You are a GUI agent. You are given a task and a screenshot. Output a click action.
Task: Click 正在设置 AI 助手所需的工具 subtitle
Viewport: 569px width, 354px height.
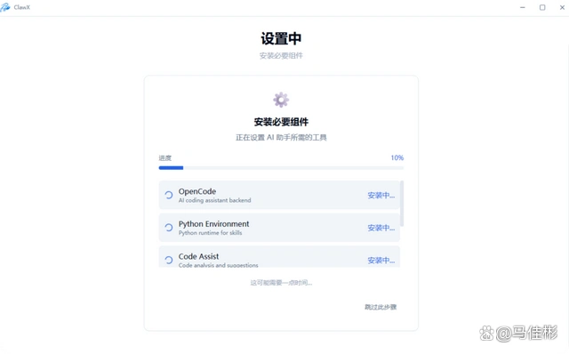coord(281,138)
